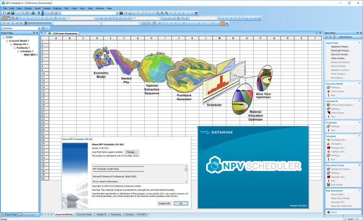Image resolution: width=363 pixels, height=221 pixels.
Task: Collapse the Ultimate Pit 1 tree node
Action: pos(11,44)
